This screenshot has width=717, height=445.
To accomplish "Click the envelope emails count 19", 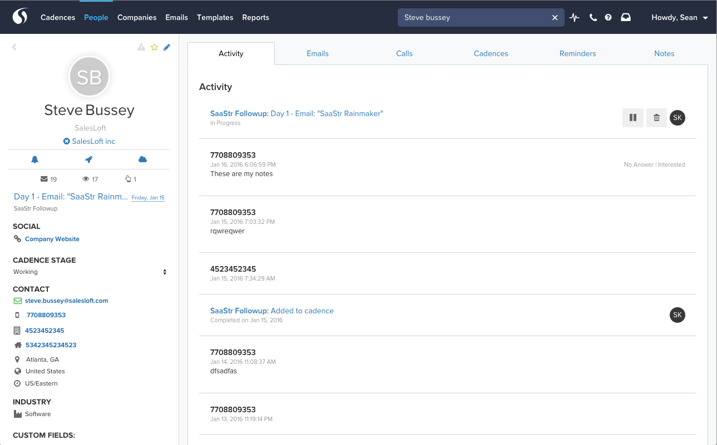I will (x=49, y=179).
